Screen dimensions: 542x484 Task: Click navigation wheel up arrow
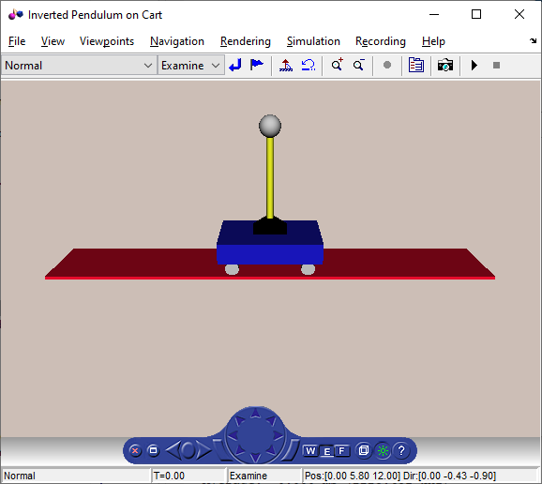[255, 413]
